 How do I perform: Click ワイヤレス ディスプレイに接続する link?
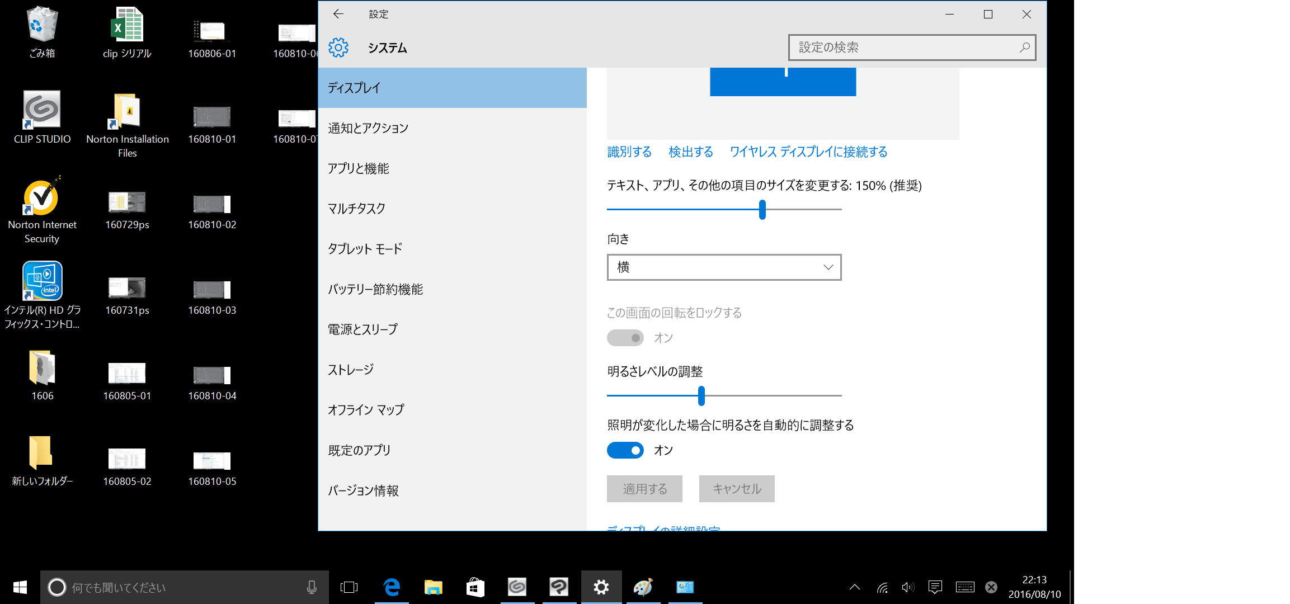808,152
